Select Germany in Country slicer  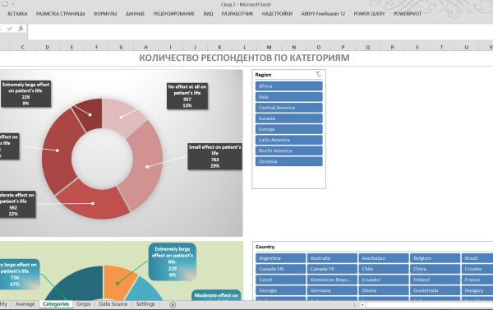click(332, 290)
